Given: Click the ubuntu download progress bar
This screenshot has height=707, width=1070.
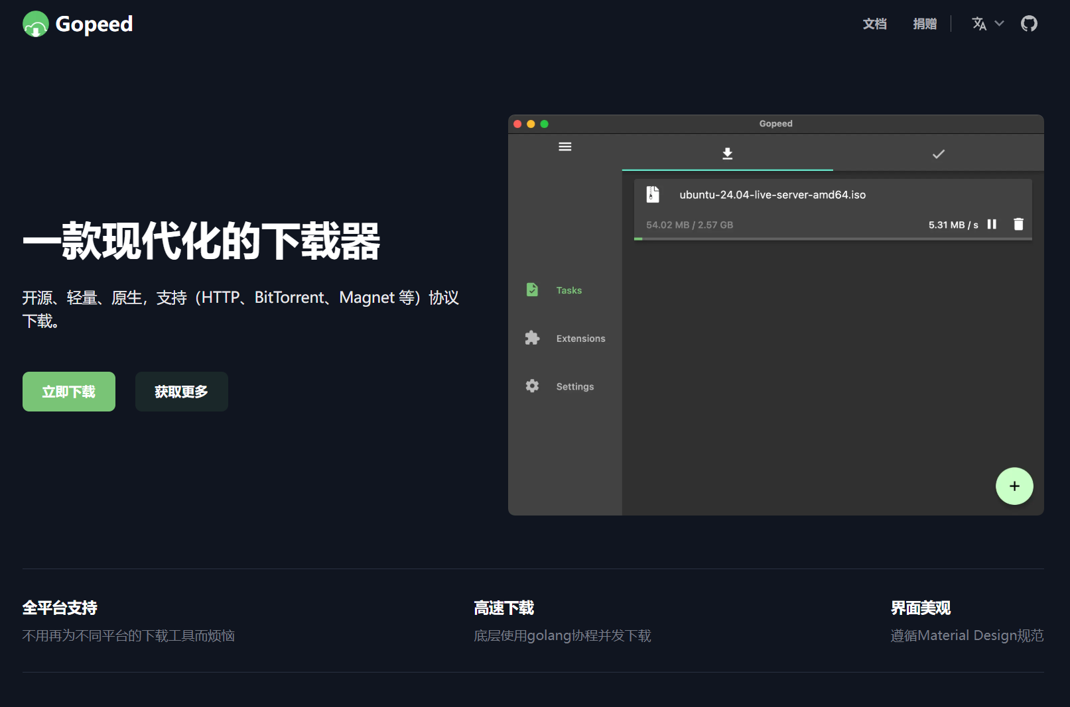Looking at the screenshot, I should click(833, 239).
